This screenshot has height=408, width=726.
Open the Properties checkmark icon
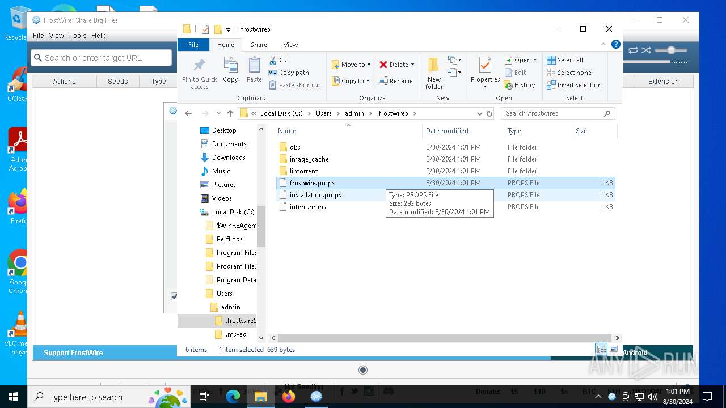point(485,65)
